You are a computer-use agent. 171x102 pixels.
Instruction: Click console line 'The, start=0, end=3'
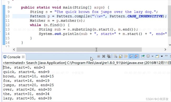[24, 68]
